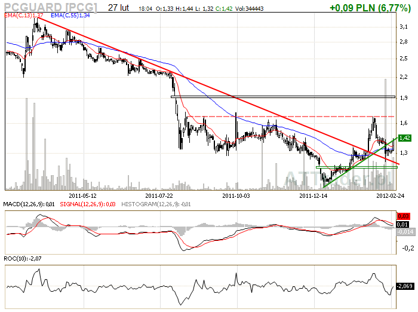Click the 2,5 price axis label

tap(403, 59)
